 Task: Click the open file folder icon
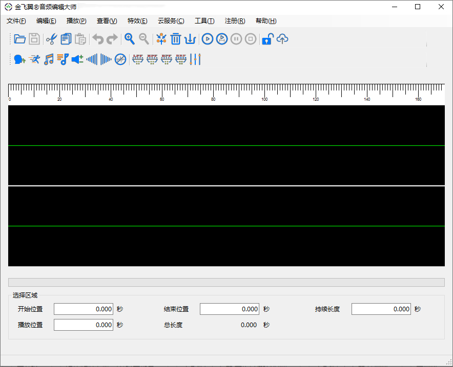click(x=19, y=39)
